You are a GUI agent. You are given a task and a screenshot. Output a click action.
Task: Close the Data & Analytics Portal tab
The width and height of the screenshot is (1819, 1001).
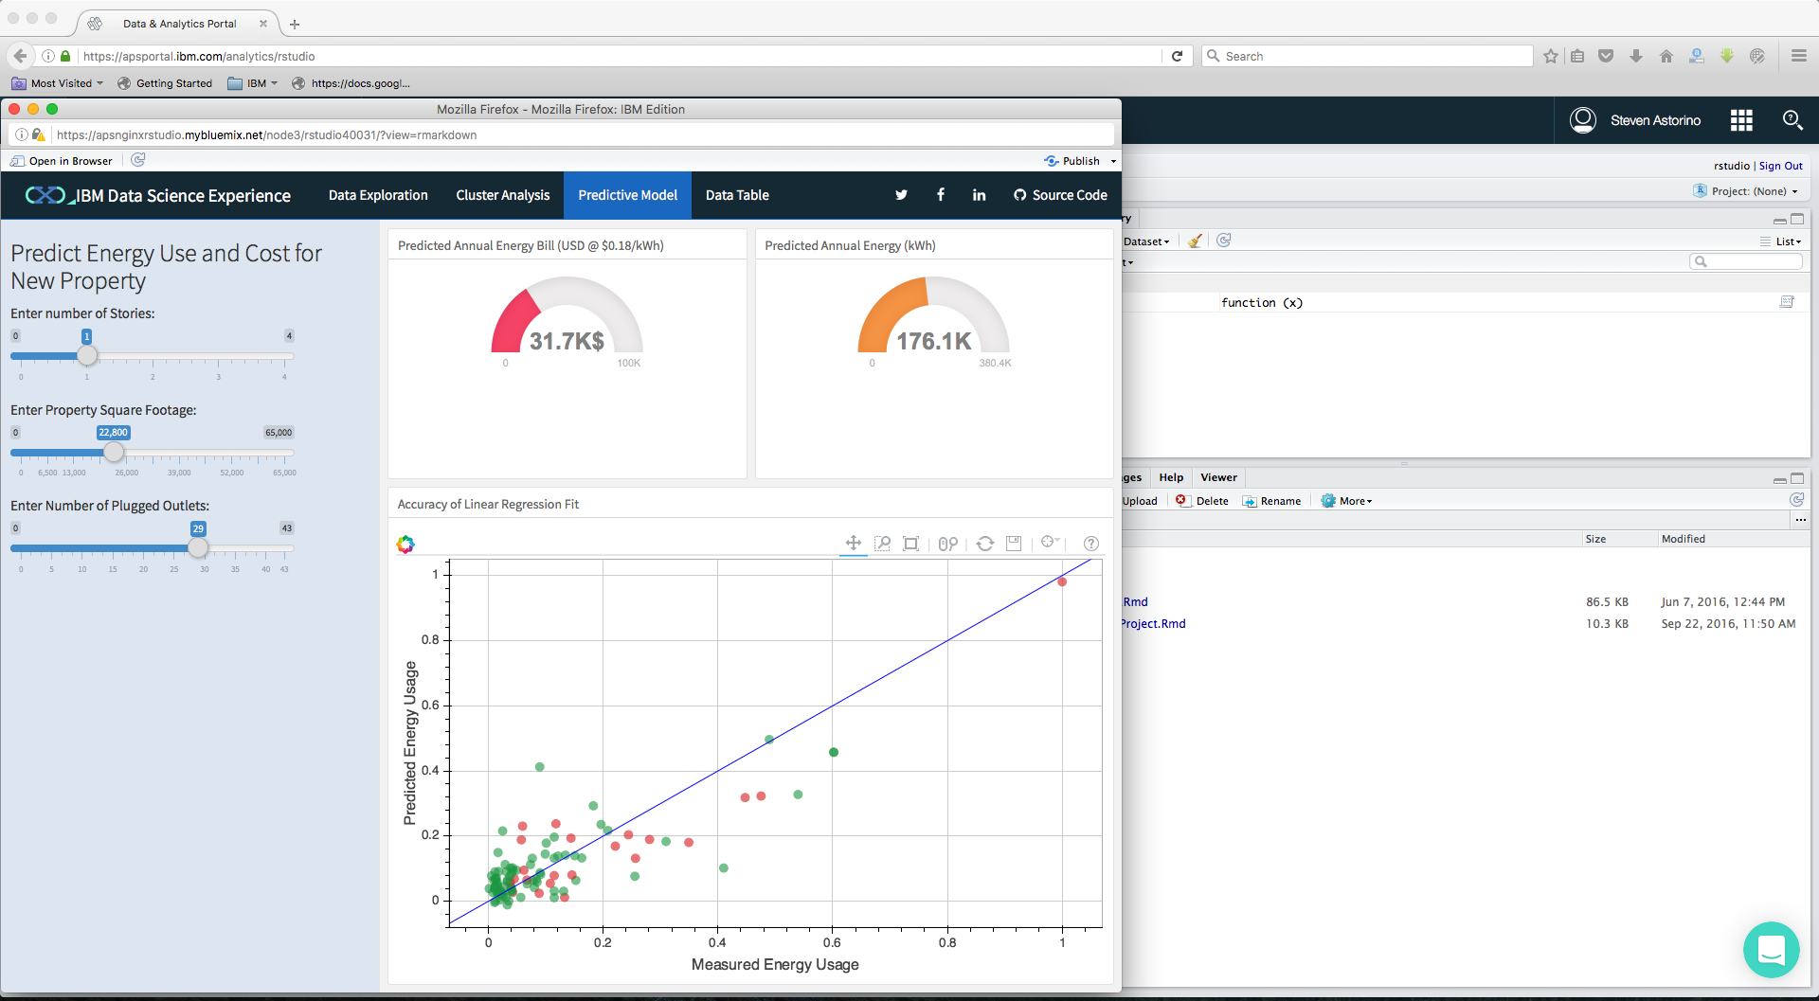point(263,24)
